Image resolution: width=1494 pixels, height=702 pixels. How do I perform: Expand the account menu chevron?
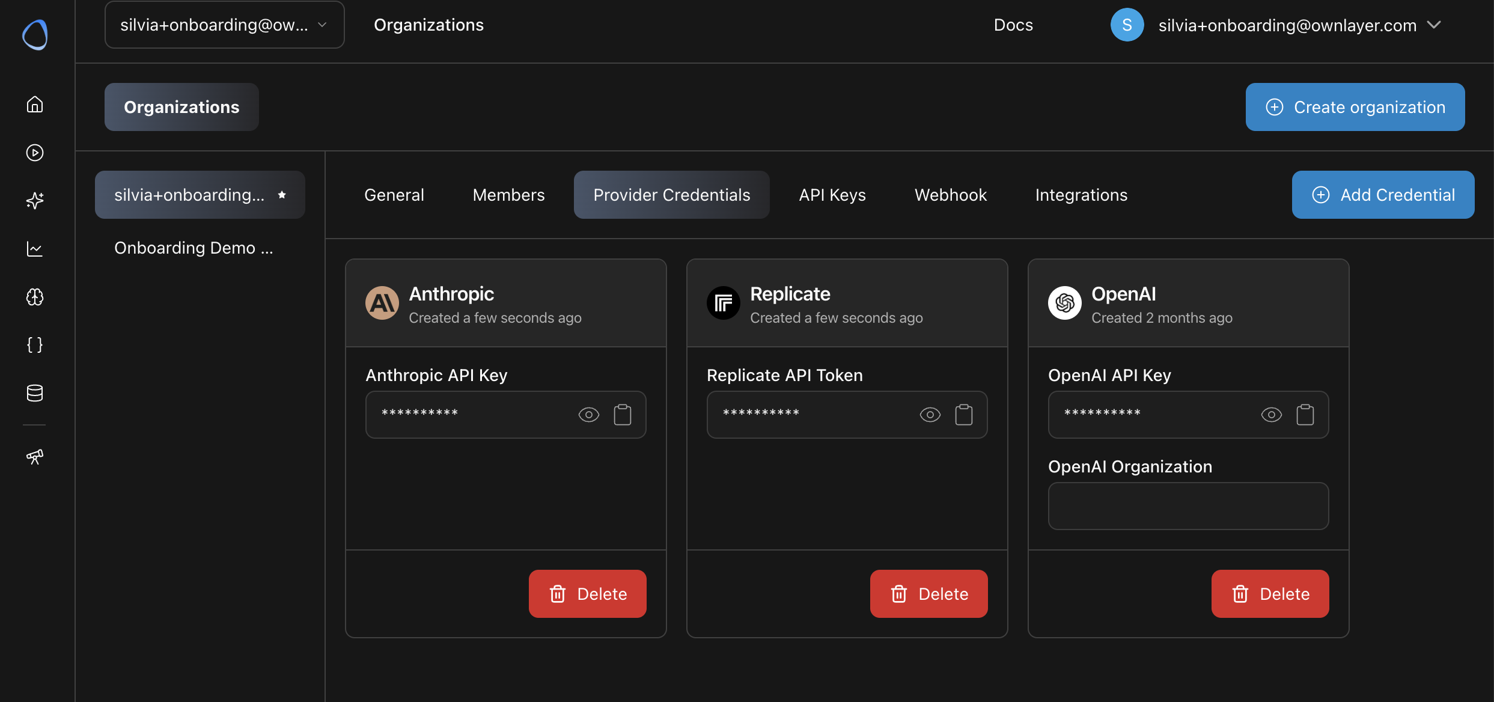(x=1435, y=25)
